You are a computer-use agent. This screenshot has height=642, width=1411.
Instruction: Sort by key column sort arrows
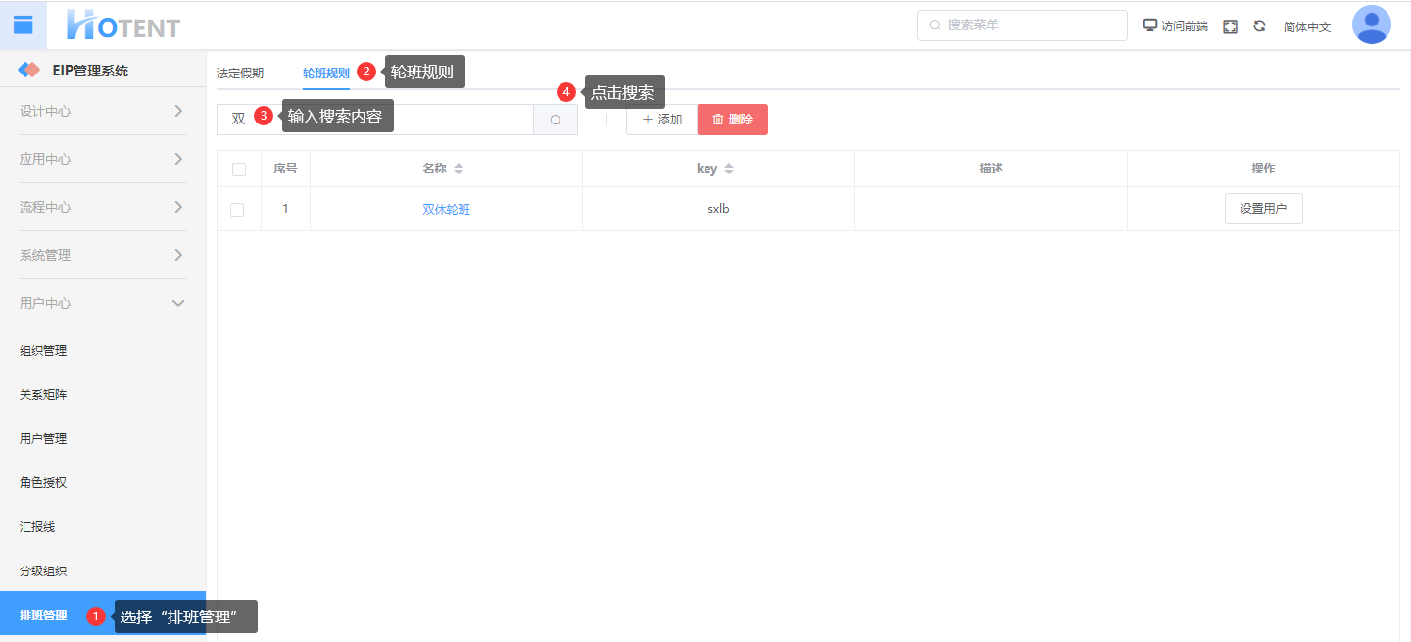[729, 169]
